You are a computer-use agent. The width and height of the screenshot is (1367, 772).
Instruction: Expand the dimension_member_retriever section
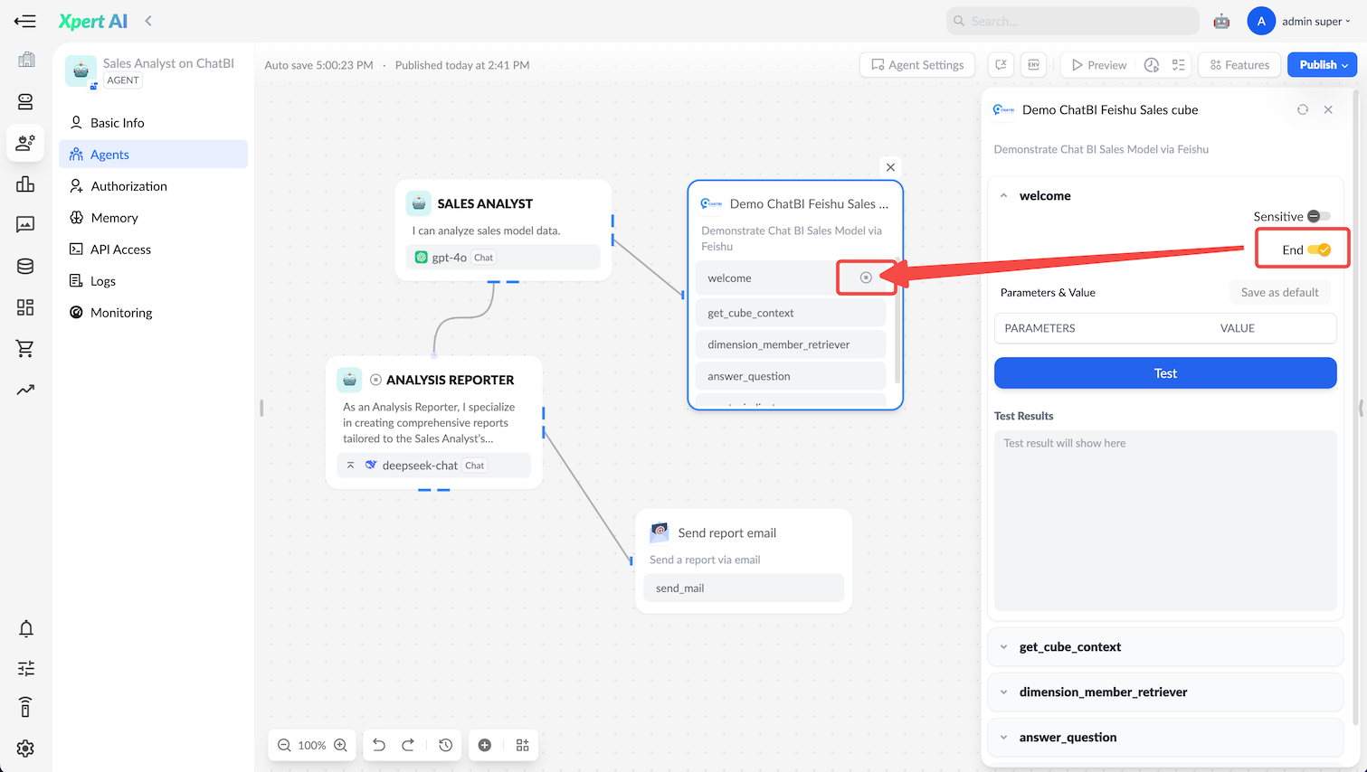(1103, 692)
